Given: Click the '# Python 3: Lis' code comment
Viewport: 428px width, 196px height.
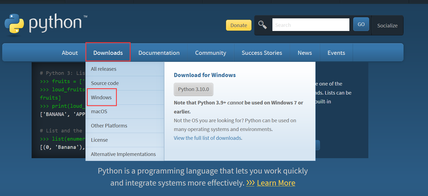Looking at the screenshot, I should (x=63, y=73).
